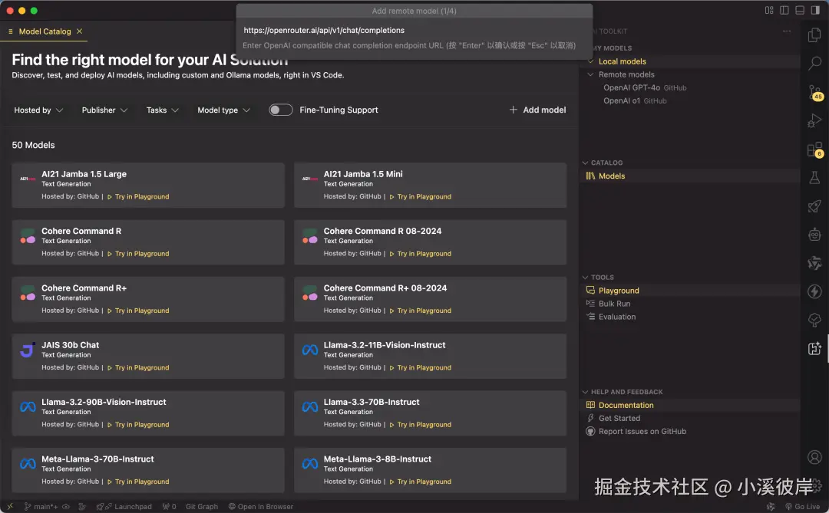Open the Model type filter dropdown
The height and width of the screenshot is (513, 829).
(223, 110)
